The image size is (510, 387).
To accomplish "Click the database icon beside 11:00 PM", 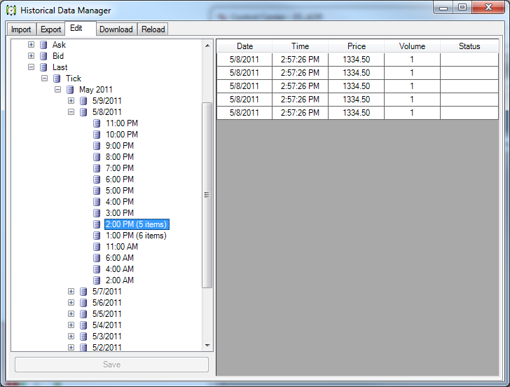I will point(97,123).
